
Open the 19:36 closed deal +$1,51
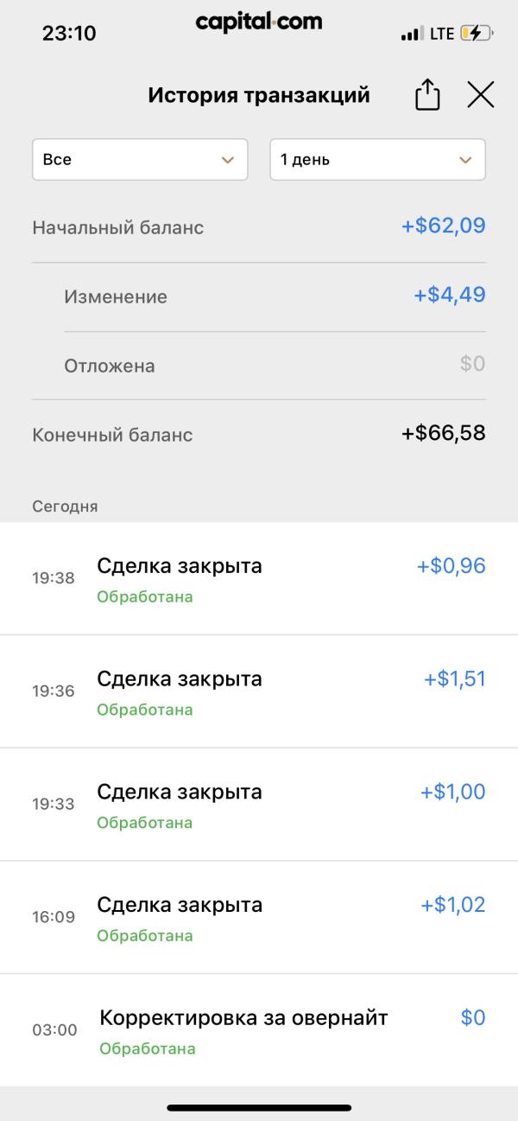tap(259, 691)
